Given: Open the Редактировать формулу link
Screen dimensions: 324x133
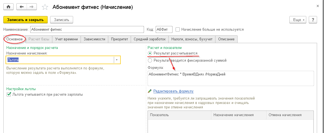Looking at the screenshot, I should click(173, 91).
